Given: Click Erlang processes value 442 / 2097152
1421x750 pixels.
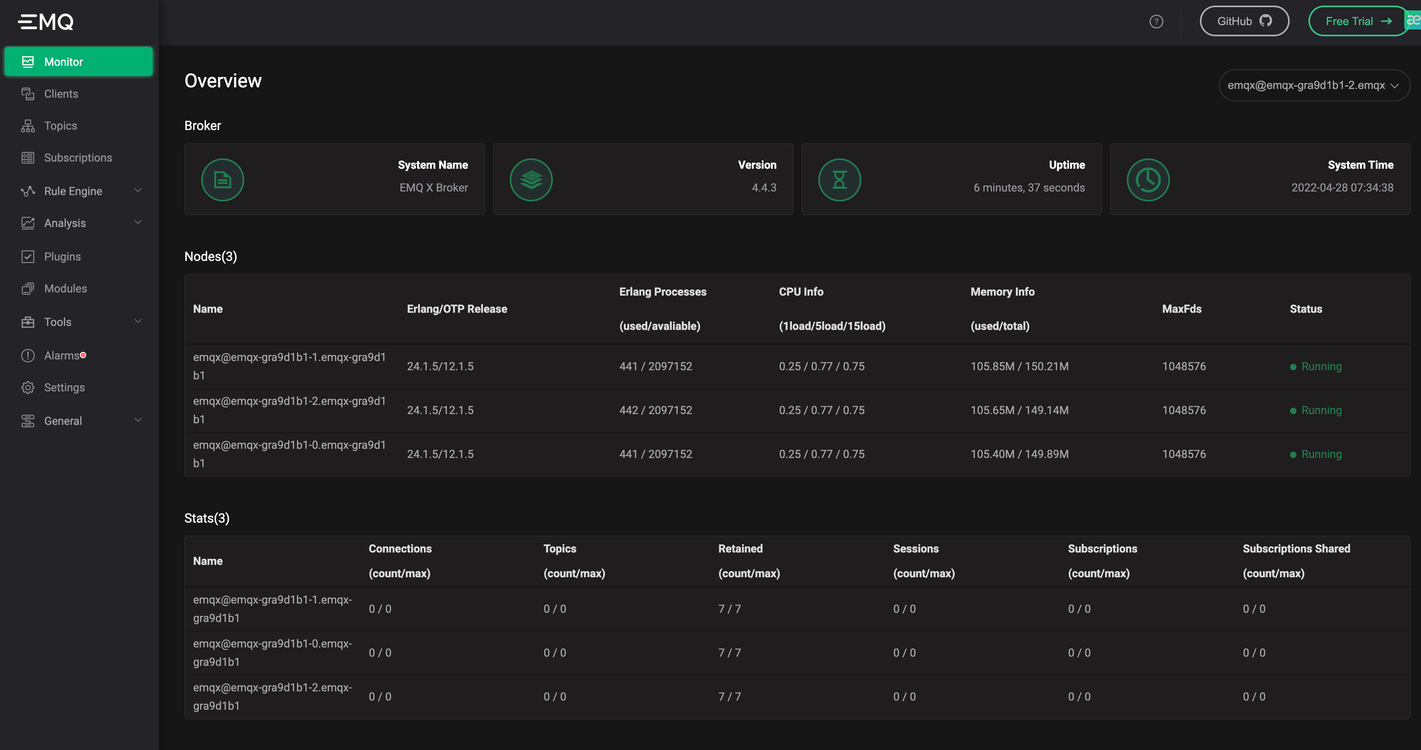Looking at the screenshot, I should click(x=655, y=410).
